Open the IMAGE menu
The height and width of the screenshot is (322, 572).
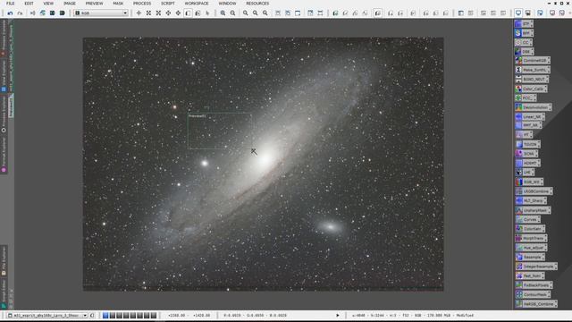coord(70,4)
